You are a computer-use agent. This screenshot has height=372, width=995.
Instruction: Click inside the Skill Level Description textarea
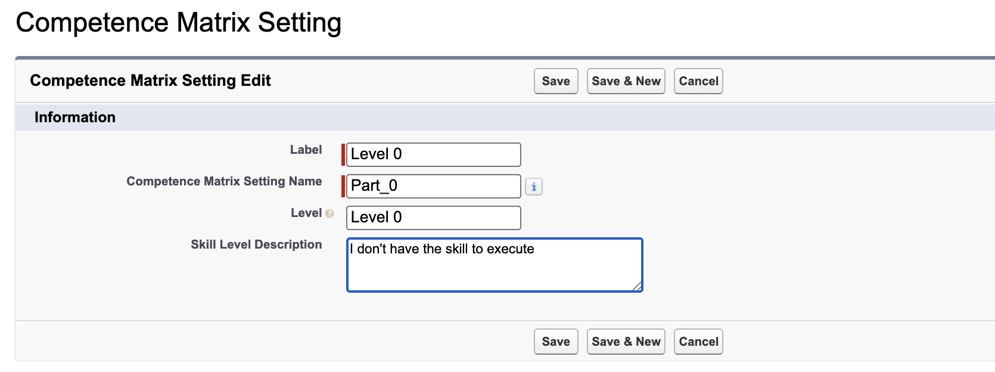495,268
